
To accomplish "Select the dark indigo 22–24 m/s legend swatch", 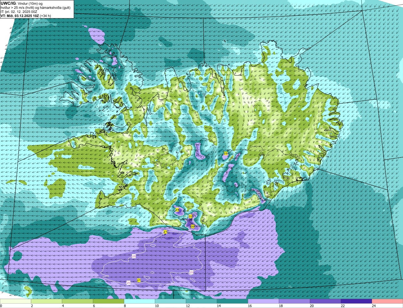I will (356, 301).
